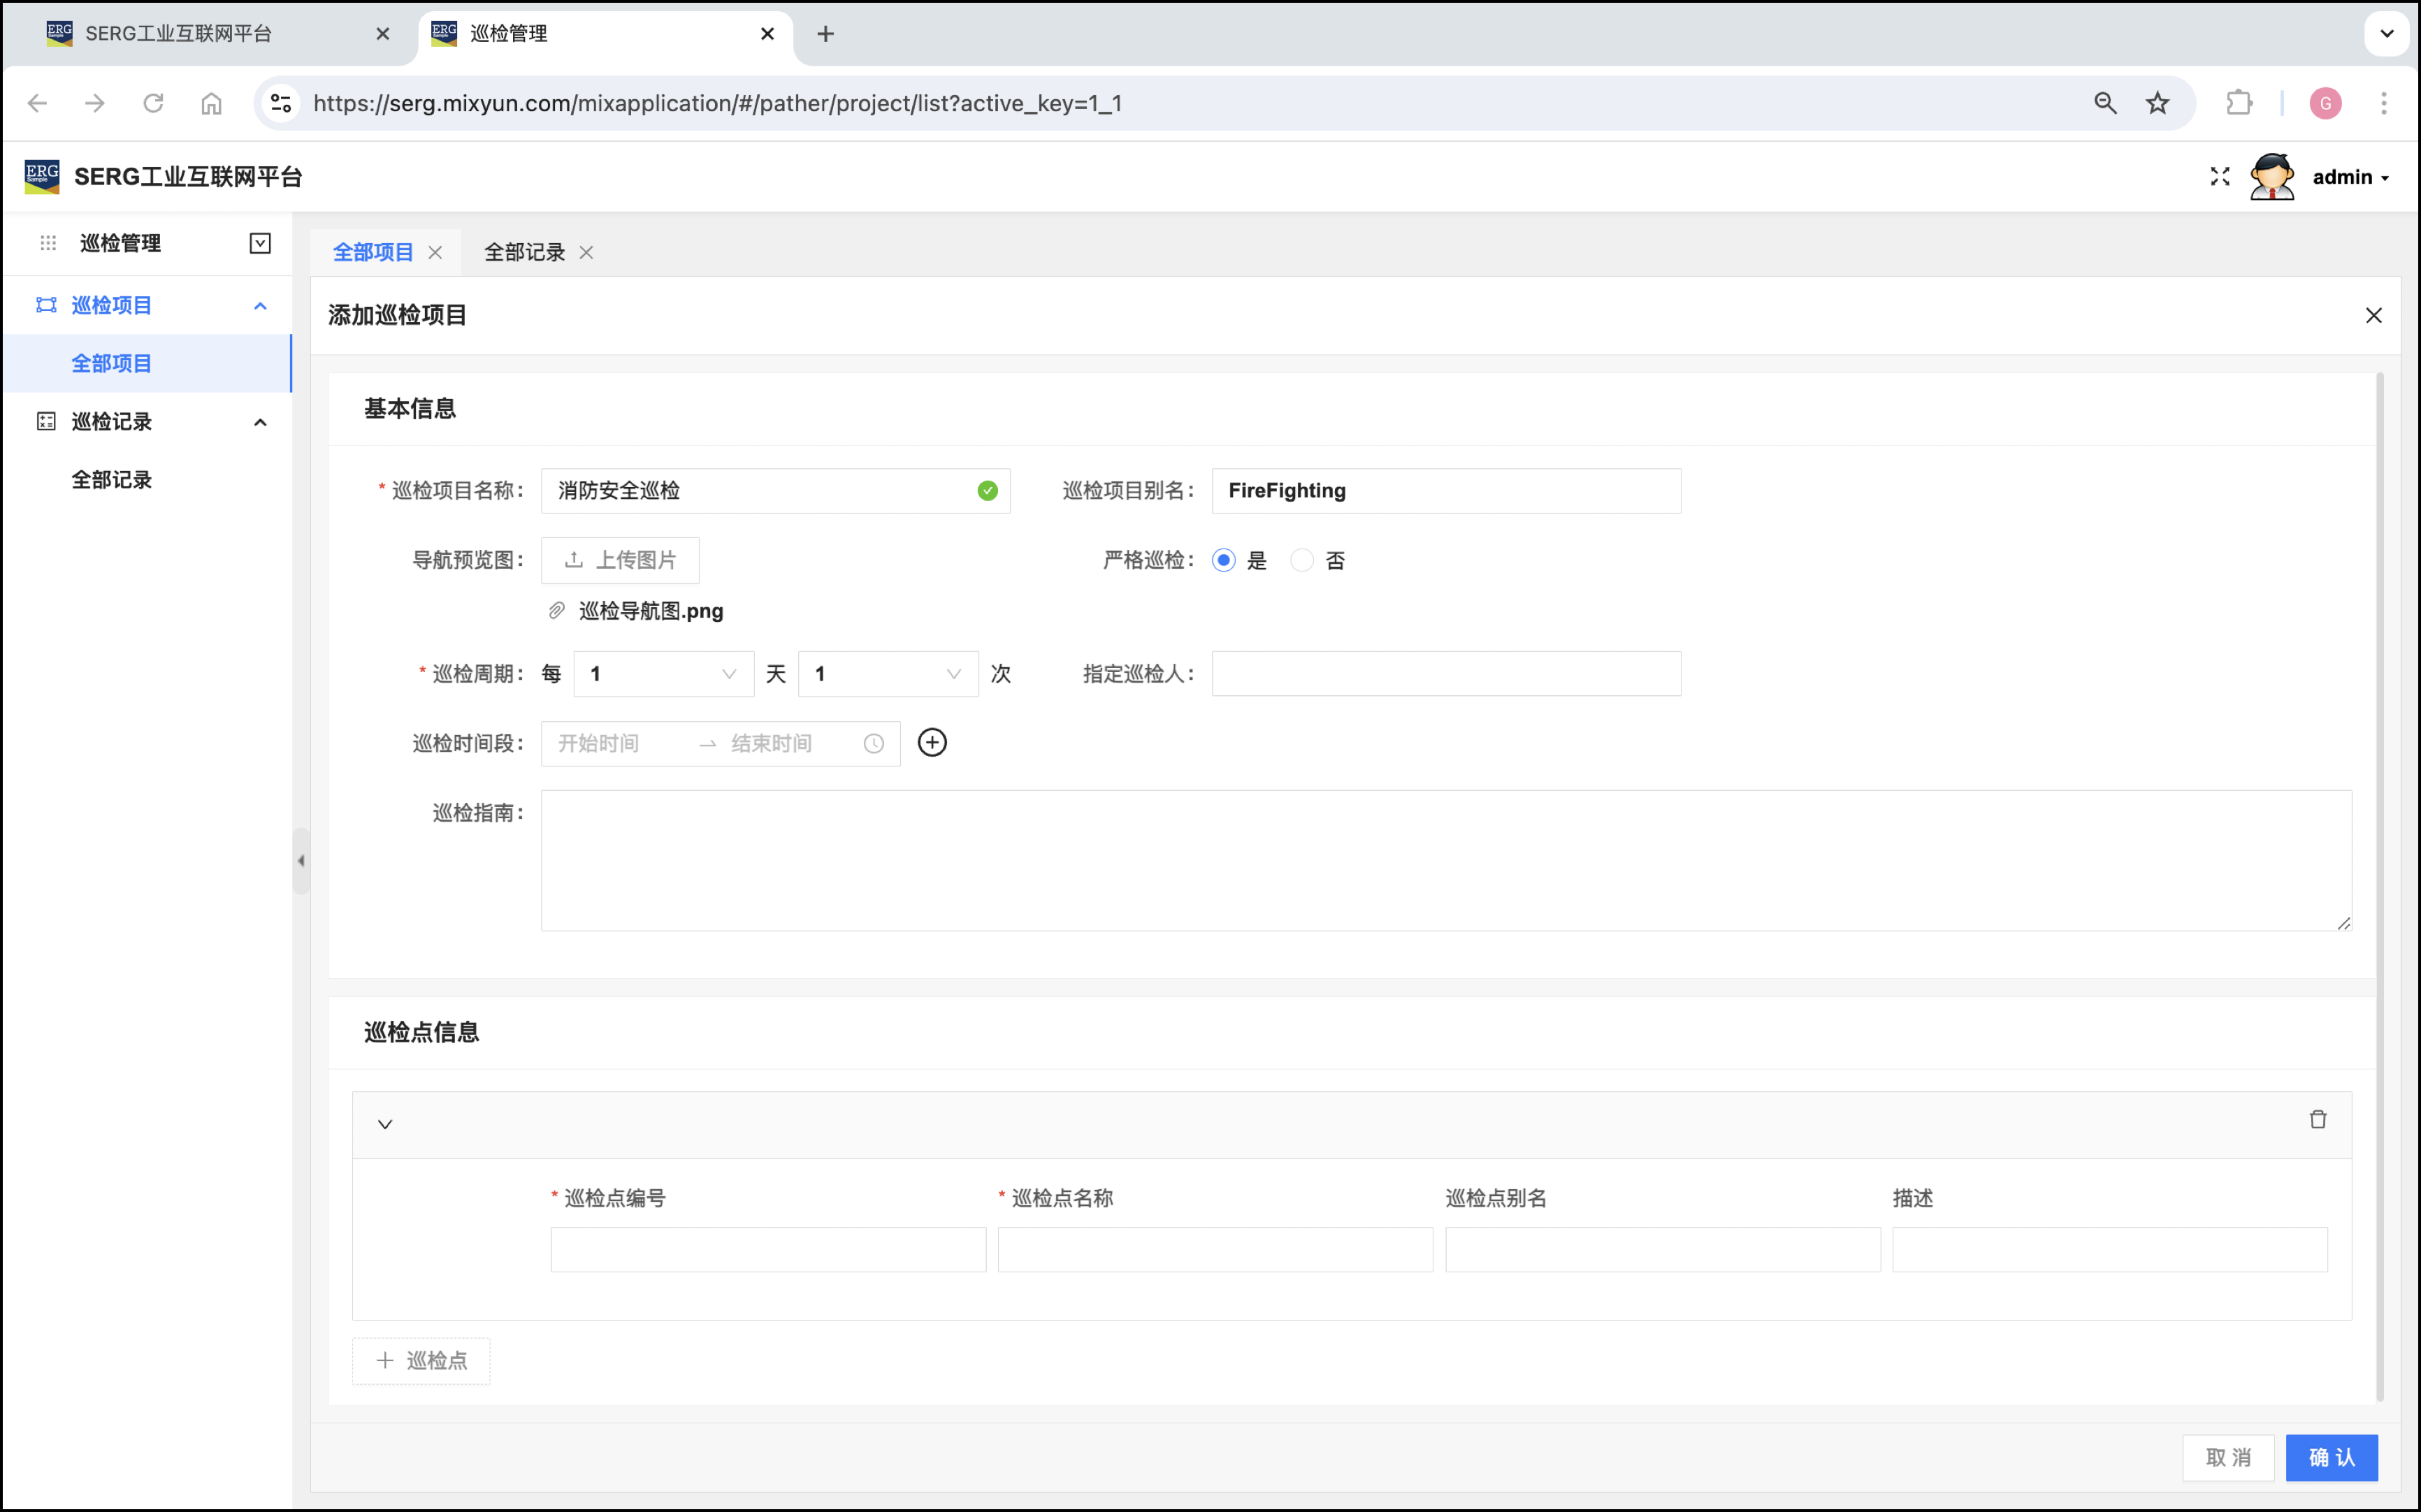
Task: Click the 巡检指南 text area
Action: click(1445, 861)
